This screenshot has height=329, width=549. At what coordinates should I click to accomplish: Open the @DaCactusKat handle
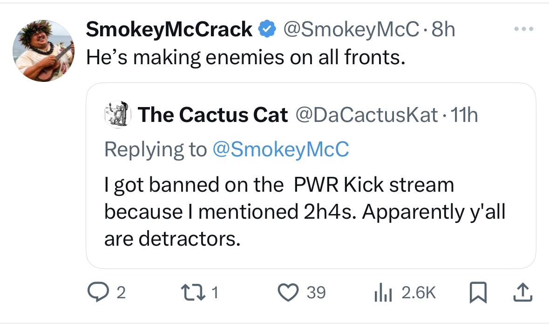[x=366, y=114]
